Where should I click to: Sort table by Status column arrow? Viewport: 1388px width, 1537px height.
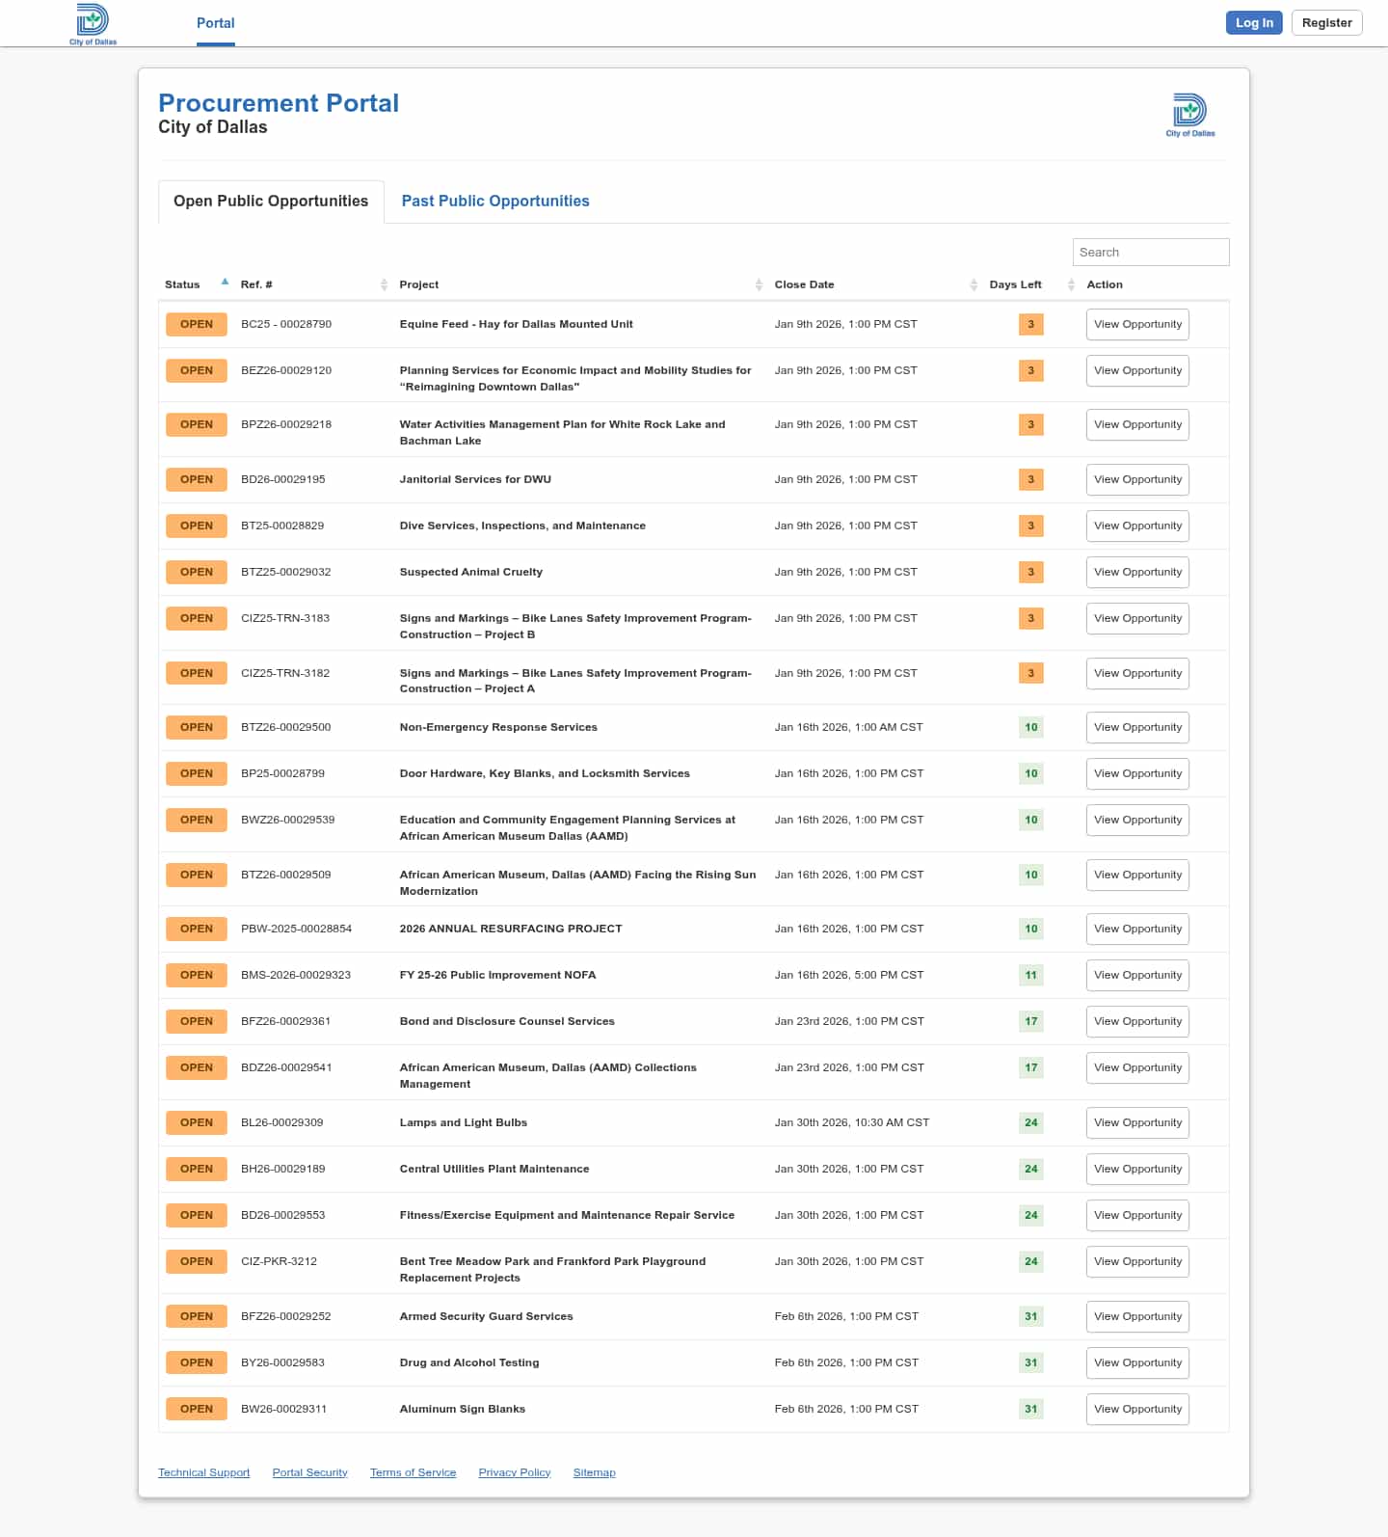tap(225, 283)
